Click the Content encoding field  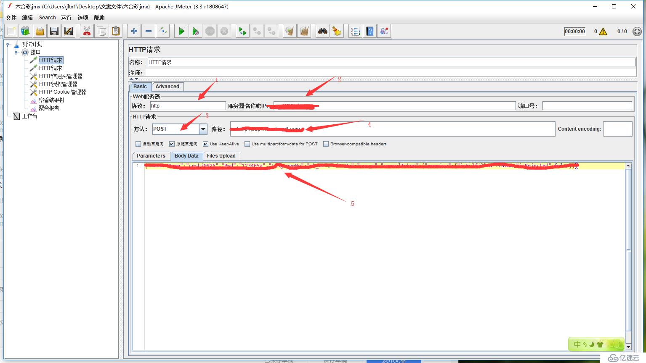(617, 129)
